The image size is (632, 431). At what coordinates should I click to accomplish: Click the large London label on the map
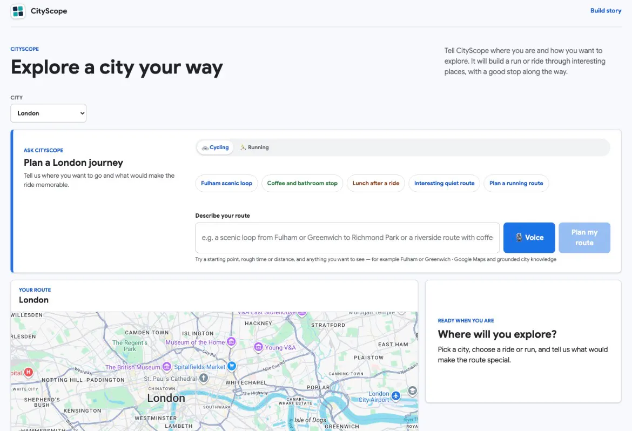(x=166, y=398)
